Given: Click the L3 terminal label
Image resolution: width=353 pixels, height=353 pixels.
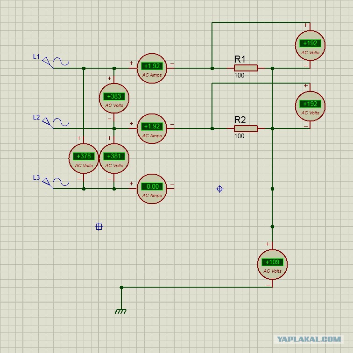Looking at the screenshot, I should click(36, 177).
